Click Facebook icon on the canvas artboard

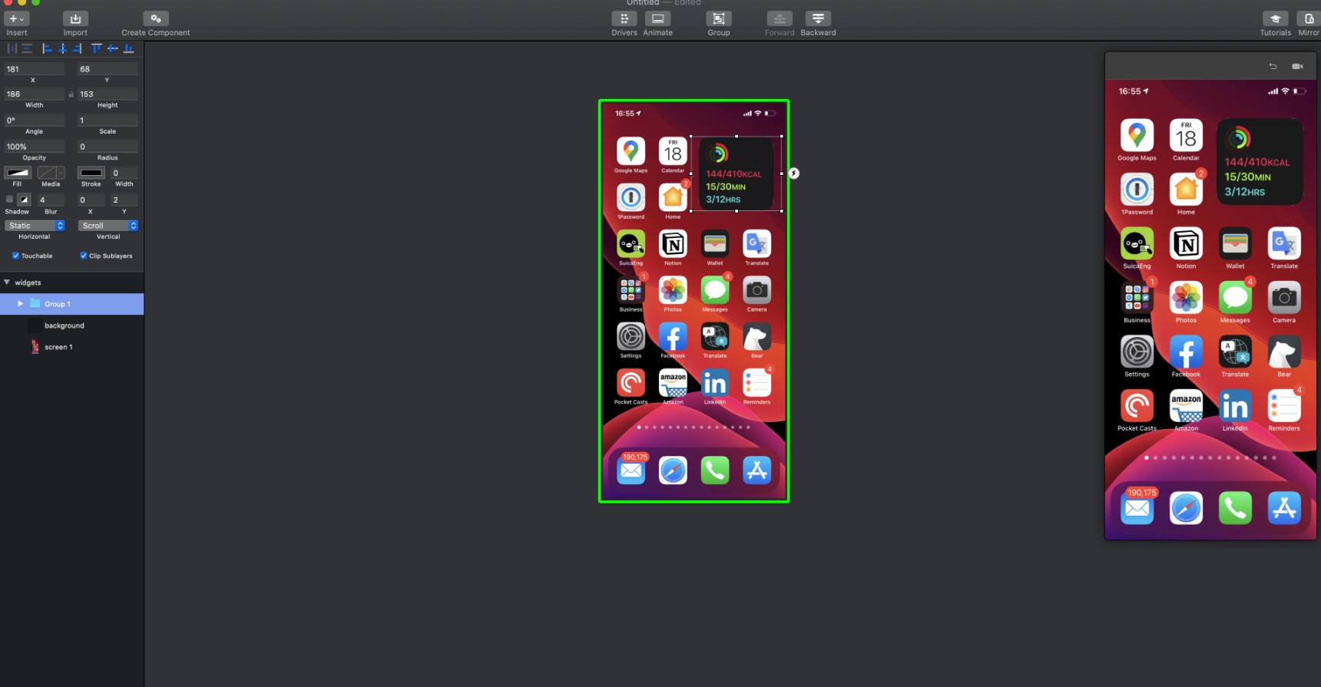coord(673,336)
